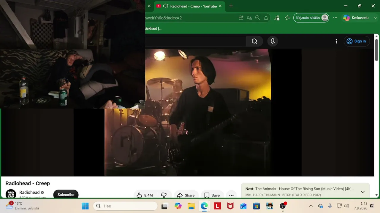Image resolution: width=380 pixels, height=213 pixels.
Task: Subscribe to the Radiohead channel
Action: pyautogui.click(x=66, y=194)
